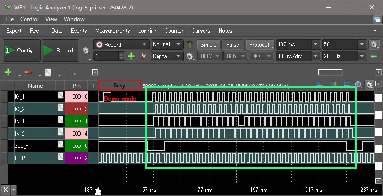The height and width of the screenshot is (196, 383).
Task: Click the scissors remove-buffer icon
Action: [144, 57]
